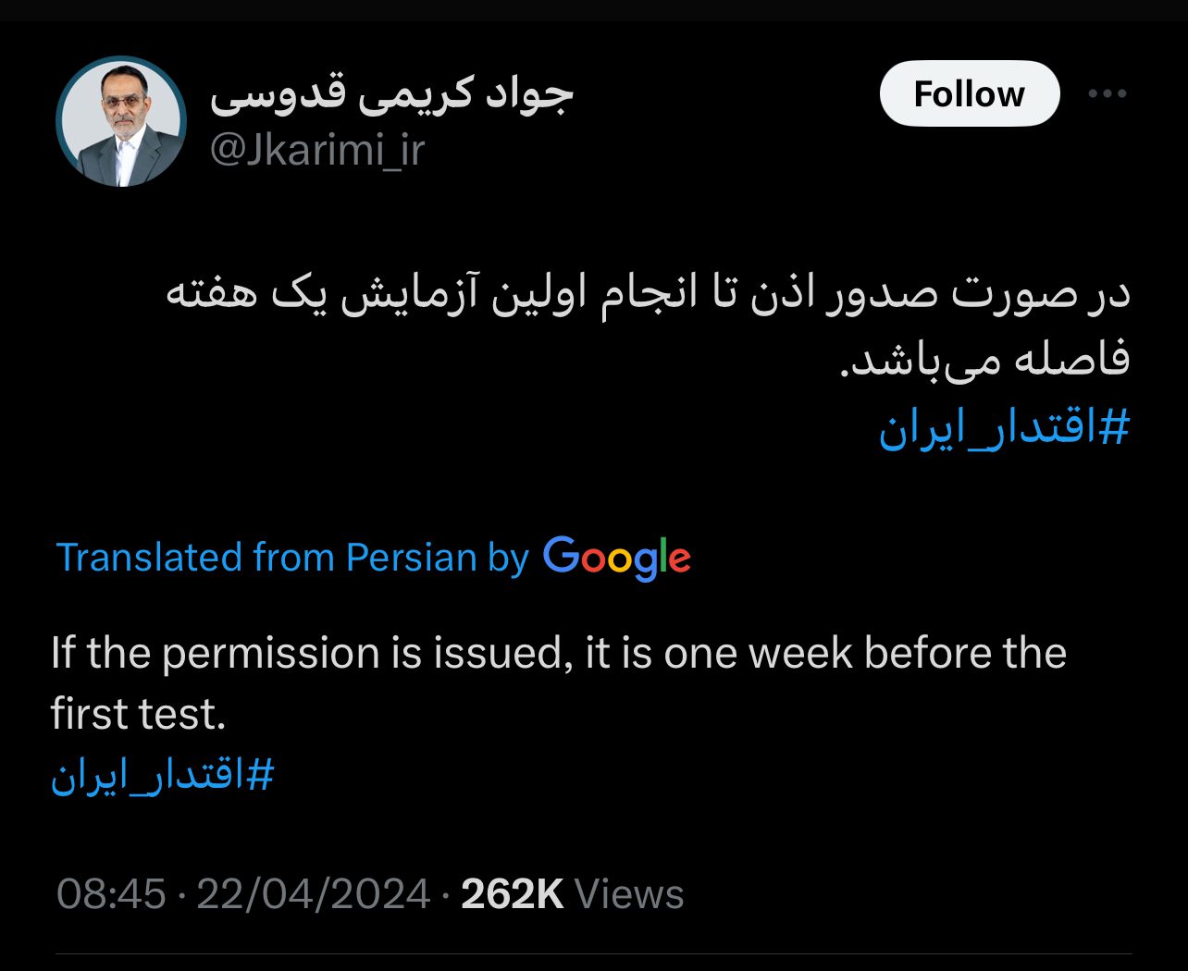Open profile via the Persian display name
Image resolution: width=1188 pixels, height=971 pixels.
(x=391, y=94)
